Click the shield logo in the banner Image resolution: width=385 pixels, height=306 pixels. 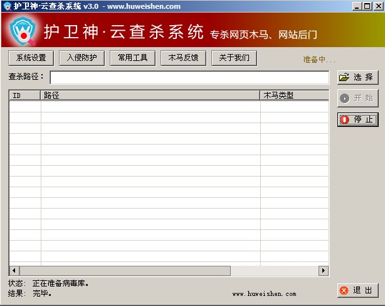click(x=23, y=31)
